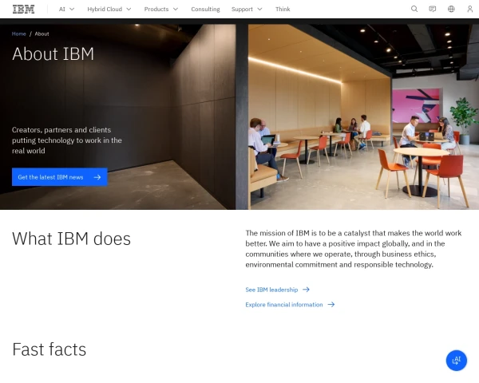Expand the AI menu chevron
The width and height of the screenshot is (479, 383).
click(x=72, y=9)
